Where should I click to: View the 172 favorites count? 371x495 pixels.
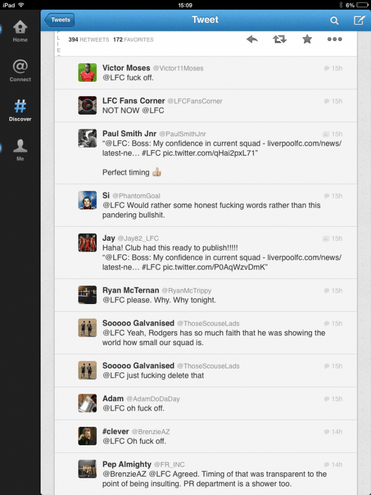click(134, 39)
